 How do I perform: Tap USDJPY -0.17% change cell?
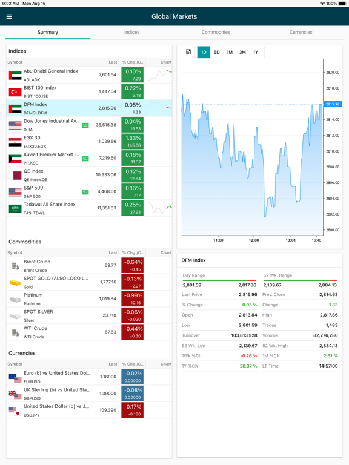click(x=132, y=410)
